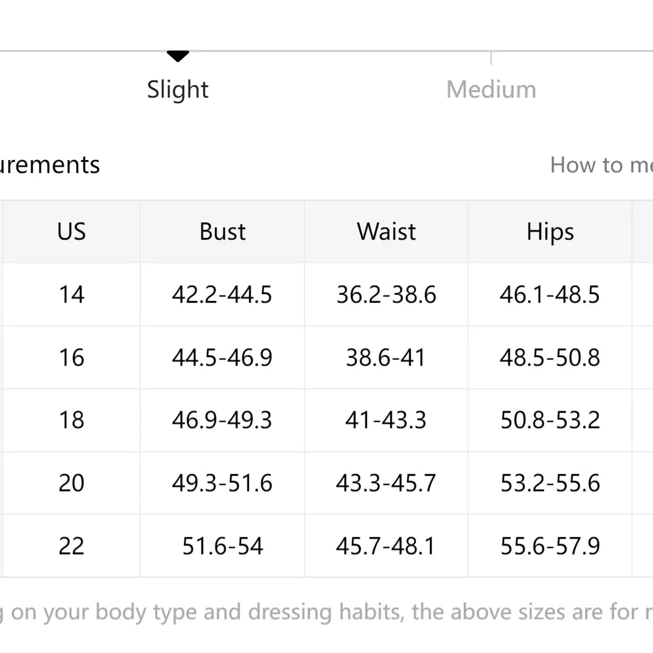This screenshot has height=653, width=653.
Task: Select the Slight stretch label
Action: [178, 90]
